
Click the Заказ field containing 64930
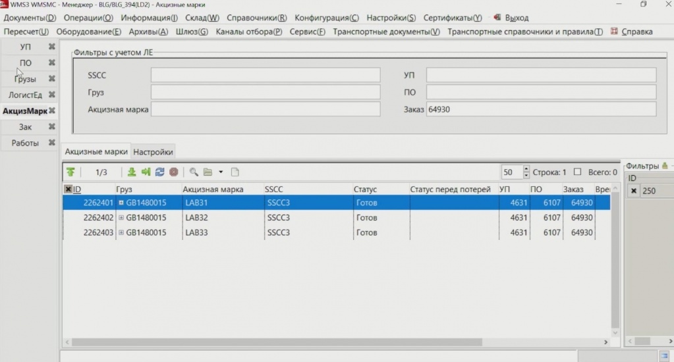click(541, 109)
